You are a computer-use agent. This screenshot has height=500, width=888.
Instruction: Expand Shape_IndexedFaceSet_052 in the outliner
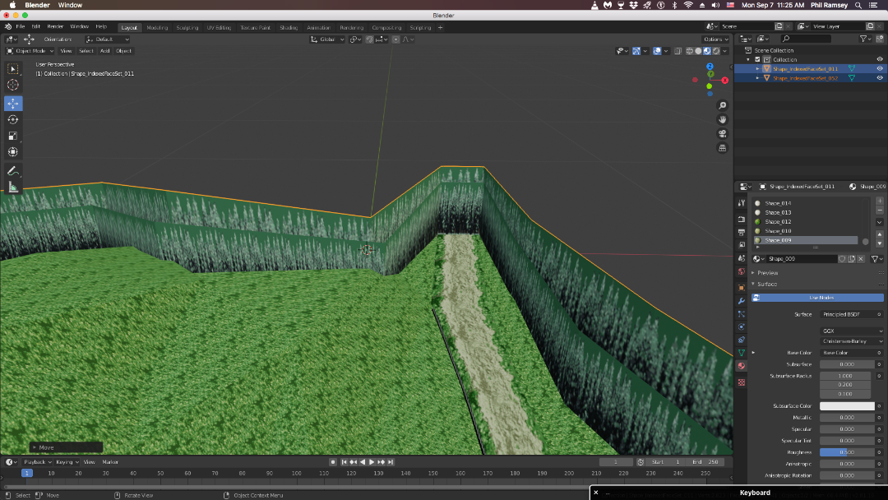[758, 78]
